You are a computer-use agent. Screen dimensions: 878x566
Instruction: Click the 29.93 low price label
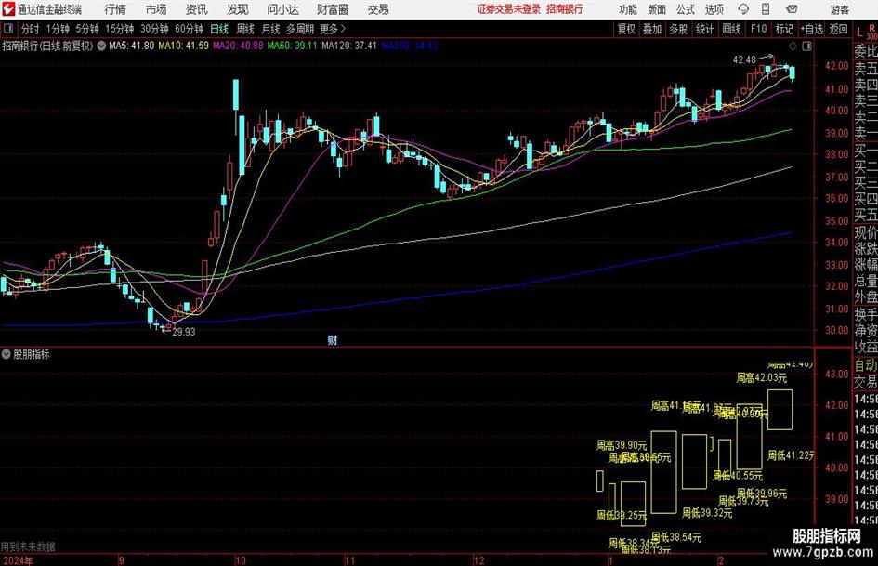(x=184, y=332)
